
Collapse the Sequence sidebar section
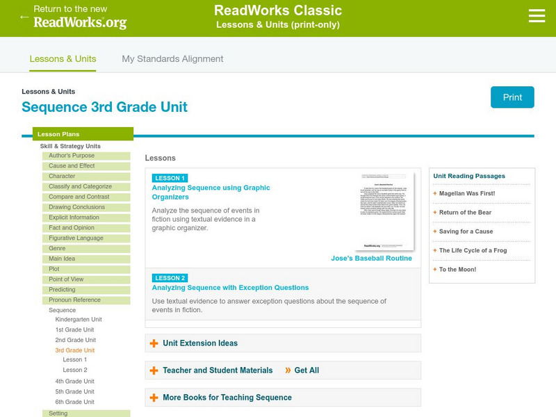(x=62, y=310)
